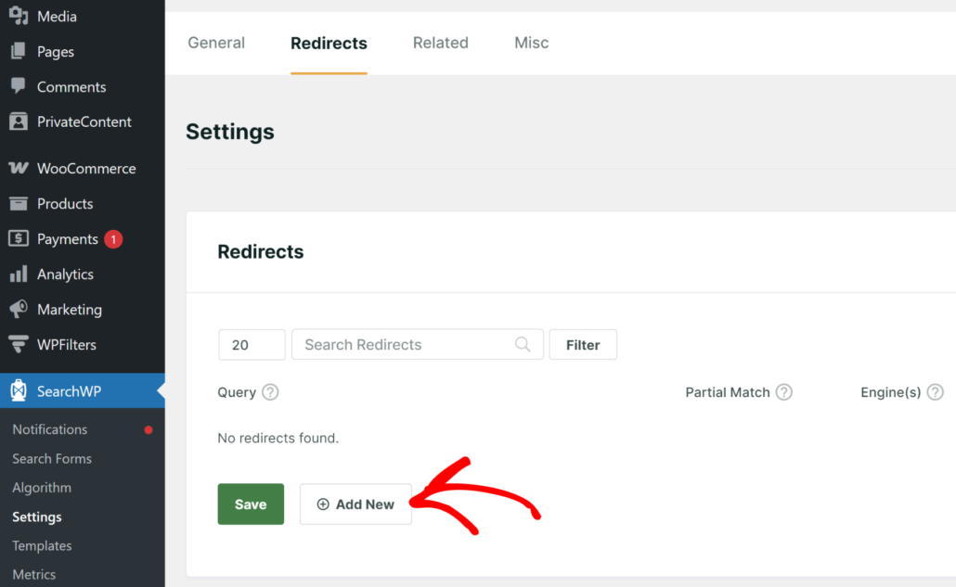Open the Partial Match help icon
956x587 pixels.
point(784,392)
